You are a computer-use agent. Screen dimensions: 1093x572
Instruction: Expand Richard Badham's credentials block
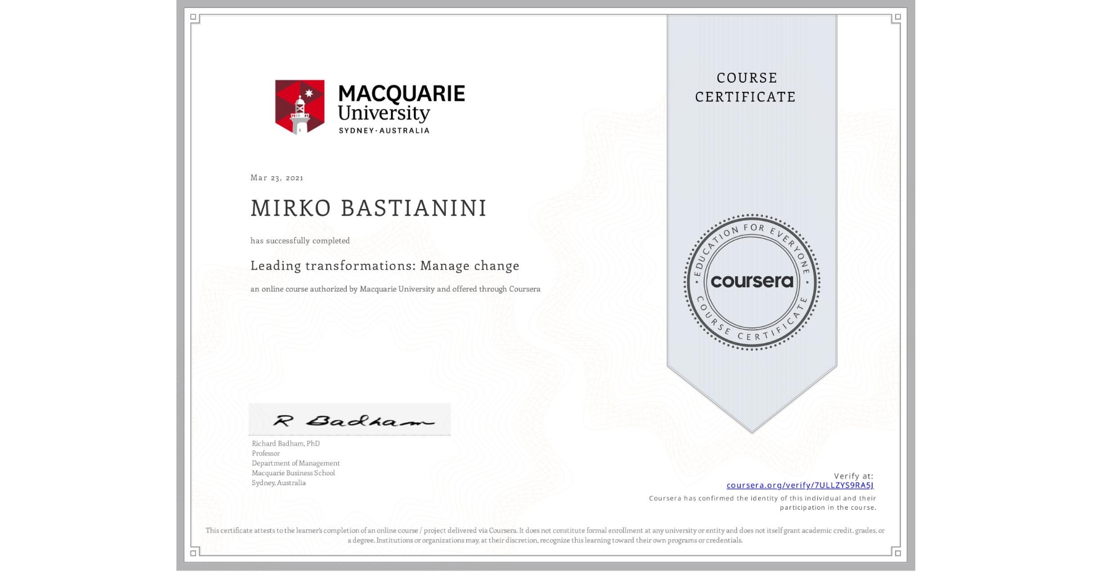point(295,462)
